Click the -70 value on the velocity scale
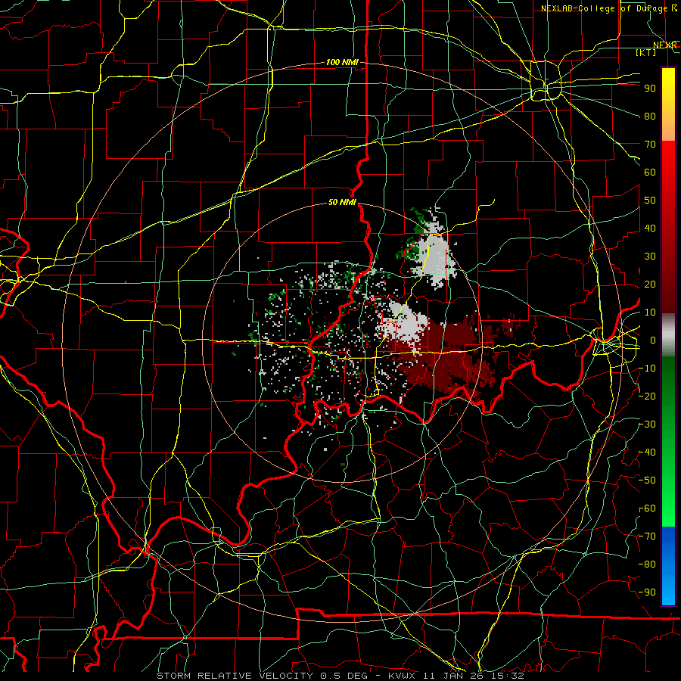Viewport: 681px width, 681px height. (x=648, y=536)
